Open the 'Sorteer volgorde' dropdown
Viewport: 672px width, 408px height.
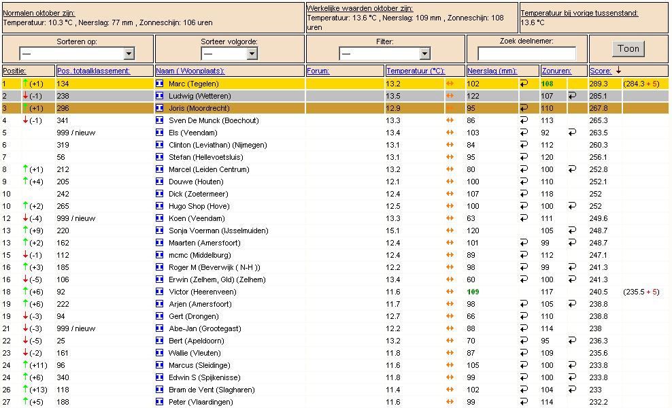click(x=229, y=54)
